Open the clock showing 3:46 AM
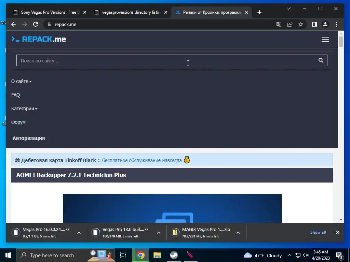 tap(321, 255)
